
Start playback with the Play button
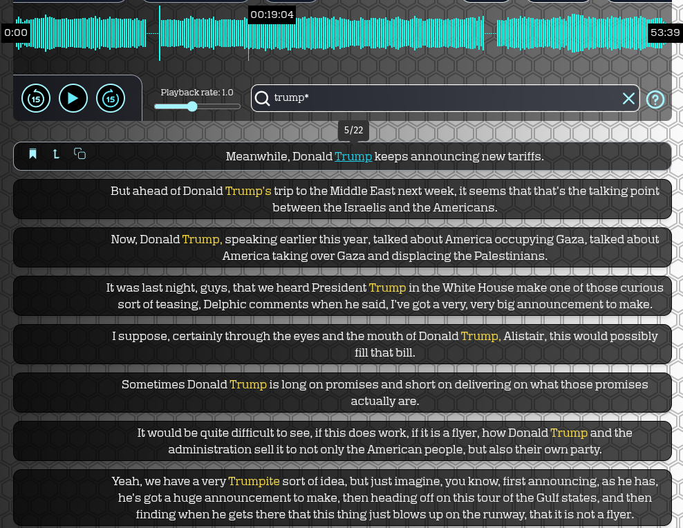point(73,98)
